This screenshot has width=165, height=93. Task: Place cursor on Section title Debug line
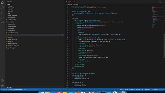[86, 50]
